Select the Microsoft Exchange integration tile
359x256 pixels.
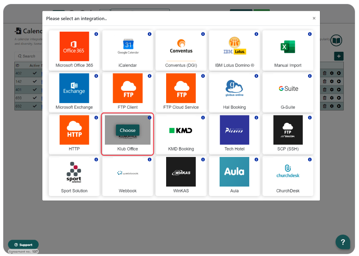(74, 92)
